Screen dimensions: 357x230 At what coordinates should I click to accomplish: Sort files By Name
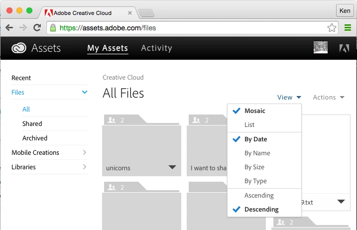(x=264, y=153)
